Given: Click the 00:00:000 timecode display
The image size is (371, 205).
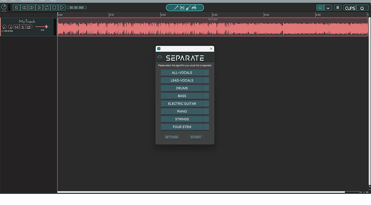Looking at the screenshot, I should click(76, 7).
